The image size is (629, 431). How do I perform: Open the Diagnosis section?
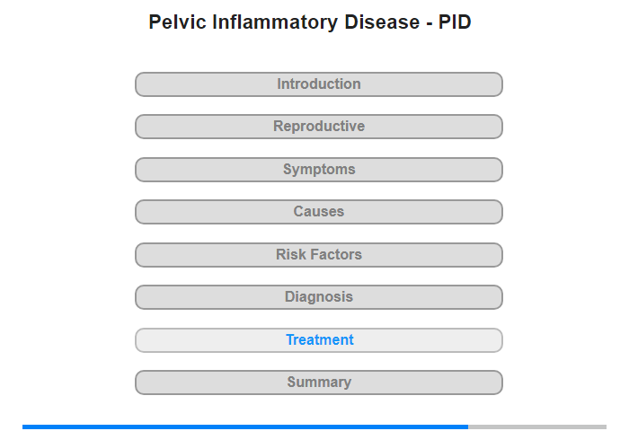(x=319, y=297)
